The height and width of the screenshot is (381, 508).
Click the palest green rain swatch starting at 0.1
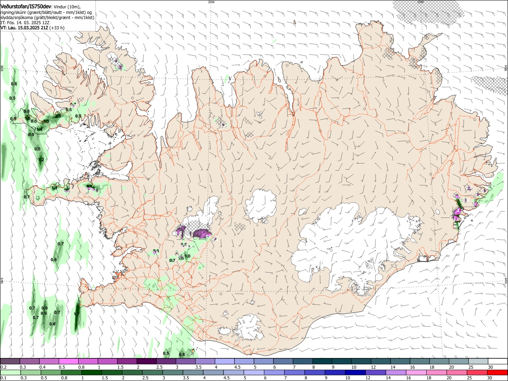pyautogui.click(x=10, y=373)
